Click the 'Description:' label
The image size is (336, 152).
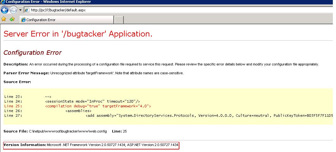click(16, 64)
